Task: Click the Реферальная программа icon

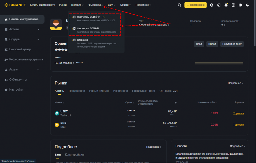Action: click(x=6, y=60)
